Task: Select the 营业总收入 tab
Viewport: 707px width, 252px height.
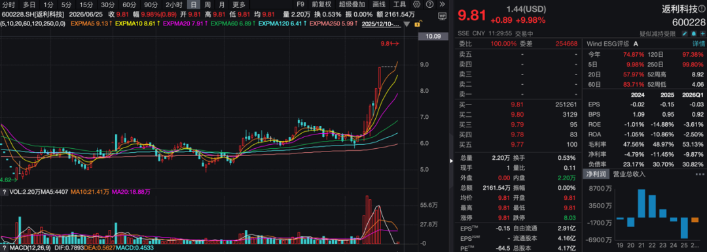Action: (630, 174)
